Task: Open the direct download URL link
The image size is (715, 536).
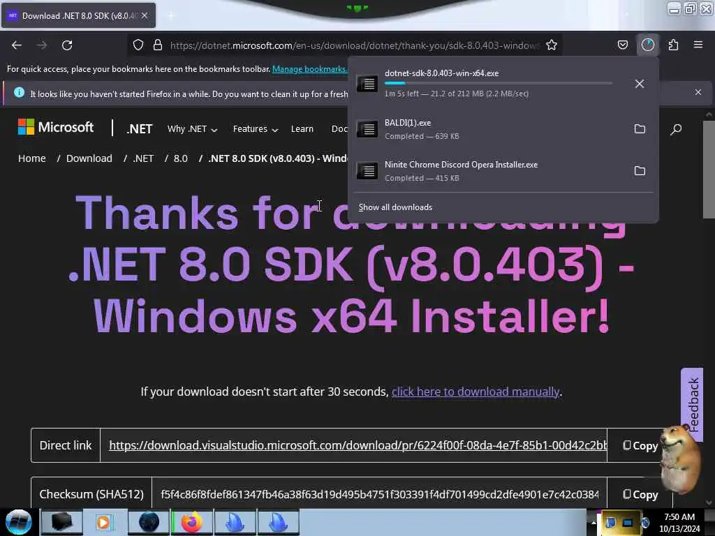Action: [x=358, y=445]
